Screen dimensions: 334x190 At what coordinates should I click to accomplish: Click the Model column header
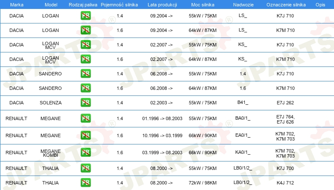pos(51,5)
